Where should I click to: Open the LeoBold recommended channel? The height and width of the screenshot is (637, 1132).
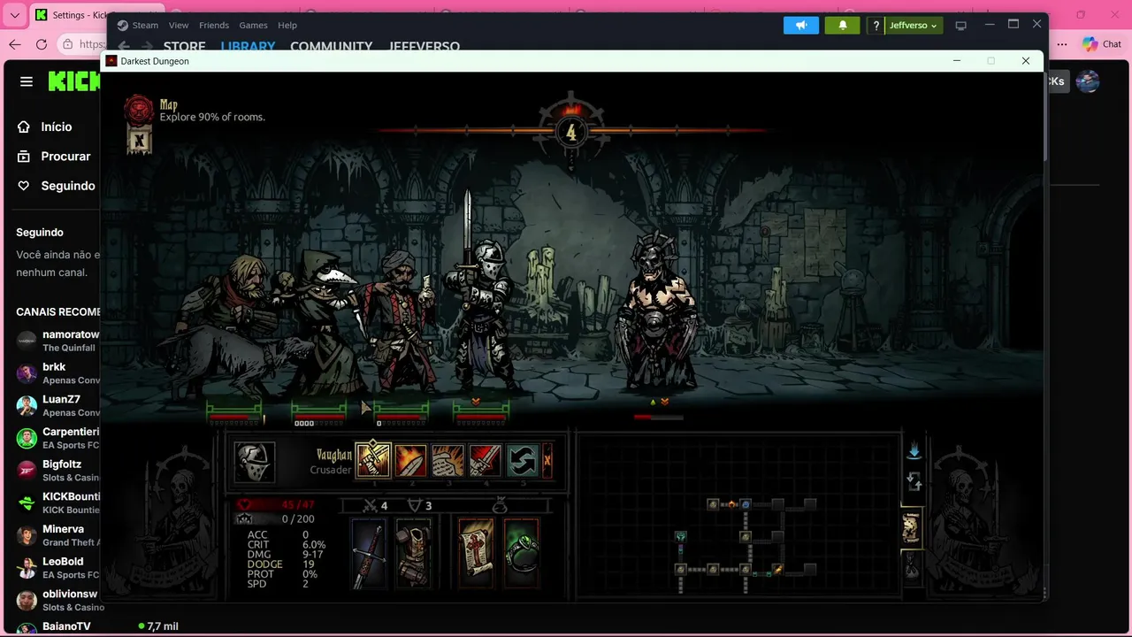click(x=58, y=567)
